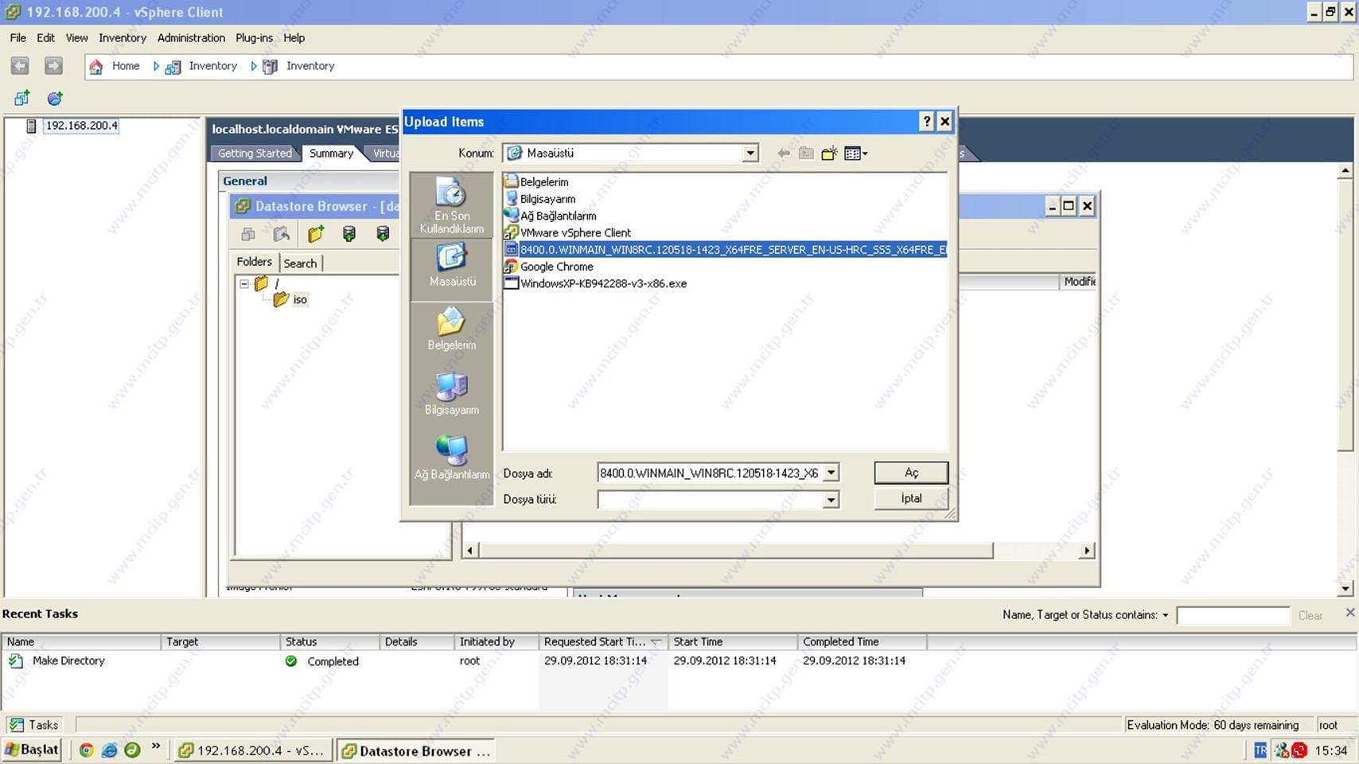1359x764 pixels.
Task: Open the Getting Started tab
Action: 255,154
